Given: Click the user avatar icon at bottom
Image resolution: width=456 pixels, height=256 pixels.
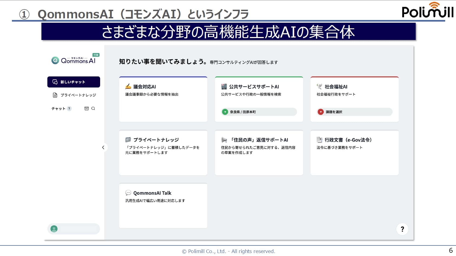Looking at the screenshot, I should coord(54,229).
